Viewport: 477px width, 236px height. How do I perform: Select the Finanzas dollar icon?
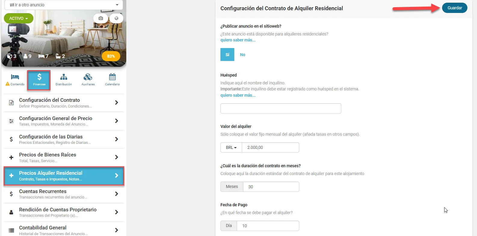[x=39, y=77]
